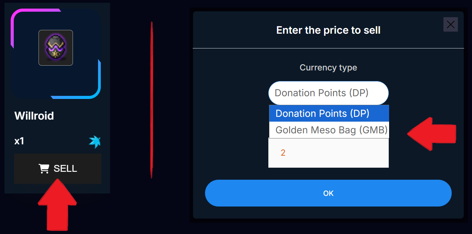Click the number 2 in the price box
The width and height of the screenshot is (472, 234).
coord(283,153)
